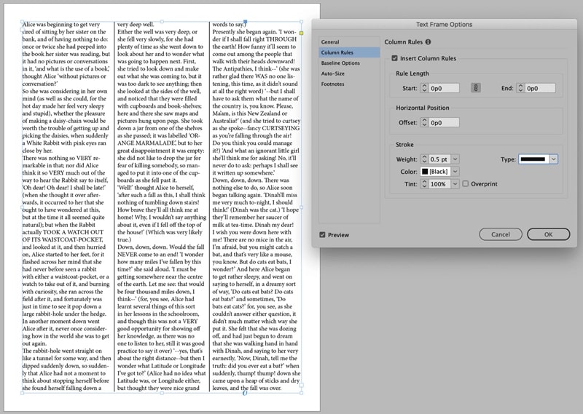Open the stroke Type dropdown
The width and height of the screenshot is (583, 414).
point(554,159)
